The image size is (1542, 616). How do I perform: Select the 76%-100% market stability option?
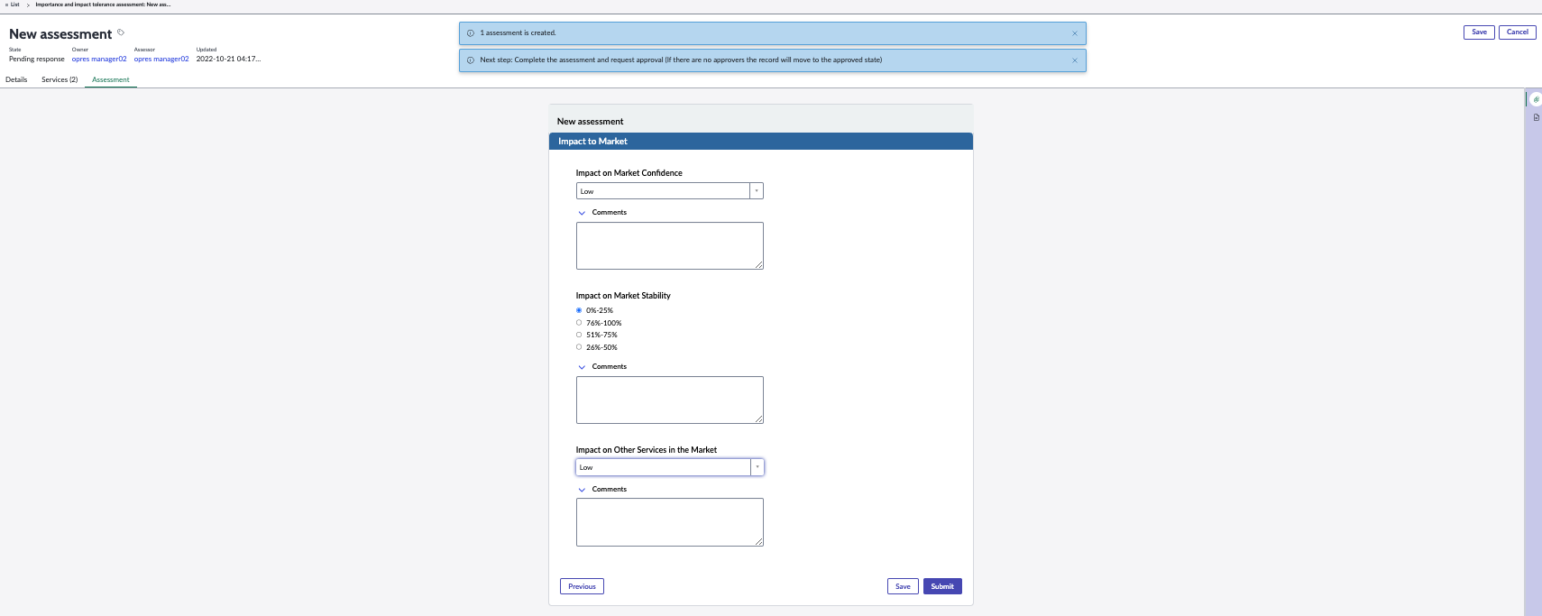coord(579,323)
